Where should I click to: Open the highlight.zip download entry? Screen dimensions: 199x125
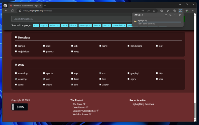click(x=158, y=22)
